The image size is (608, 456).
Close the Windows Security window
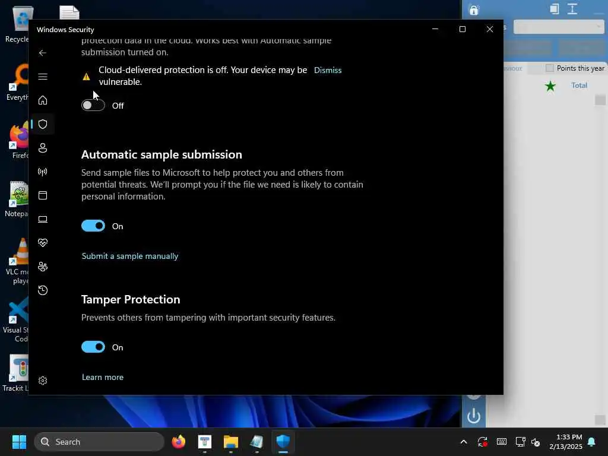[x=490, y=29]
